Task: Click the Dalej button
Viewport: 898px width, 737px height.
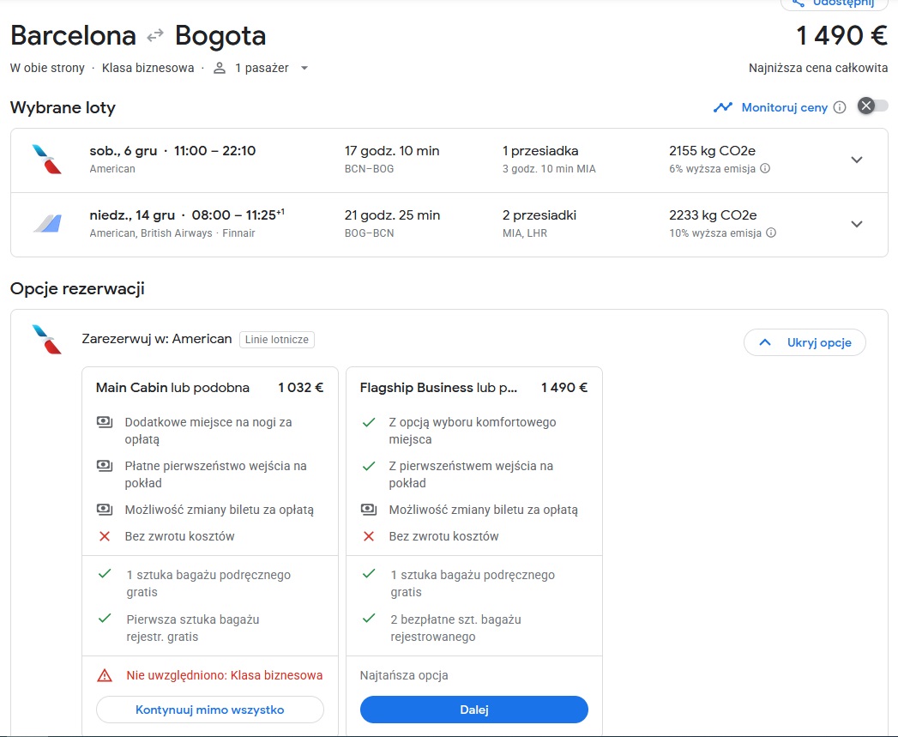Action: 473,710
